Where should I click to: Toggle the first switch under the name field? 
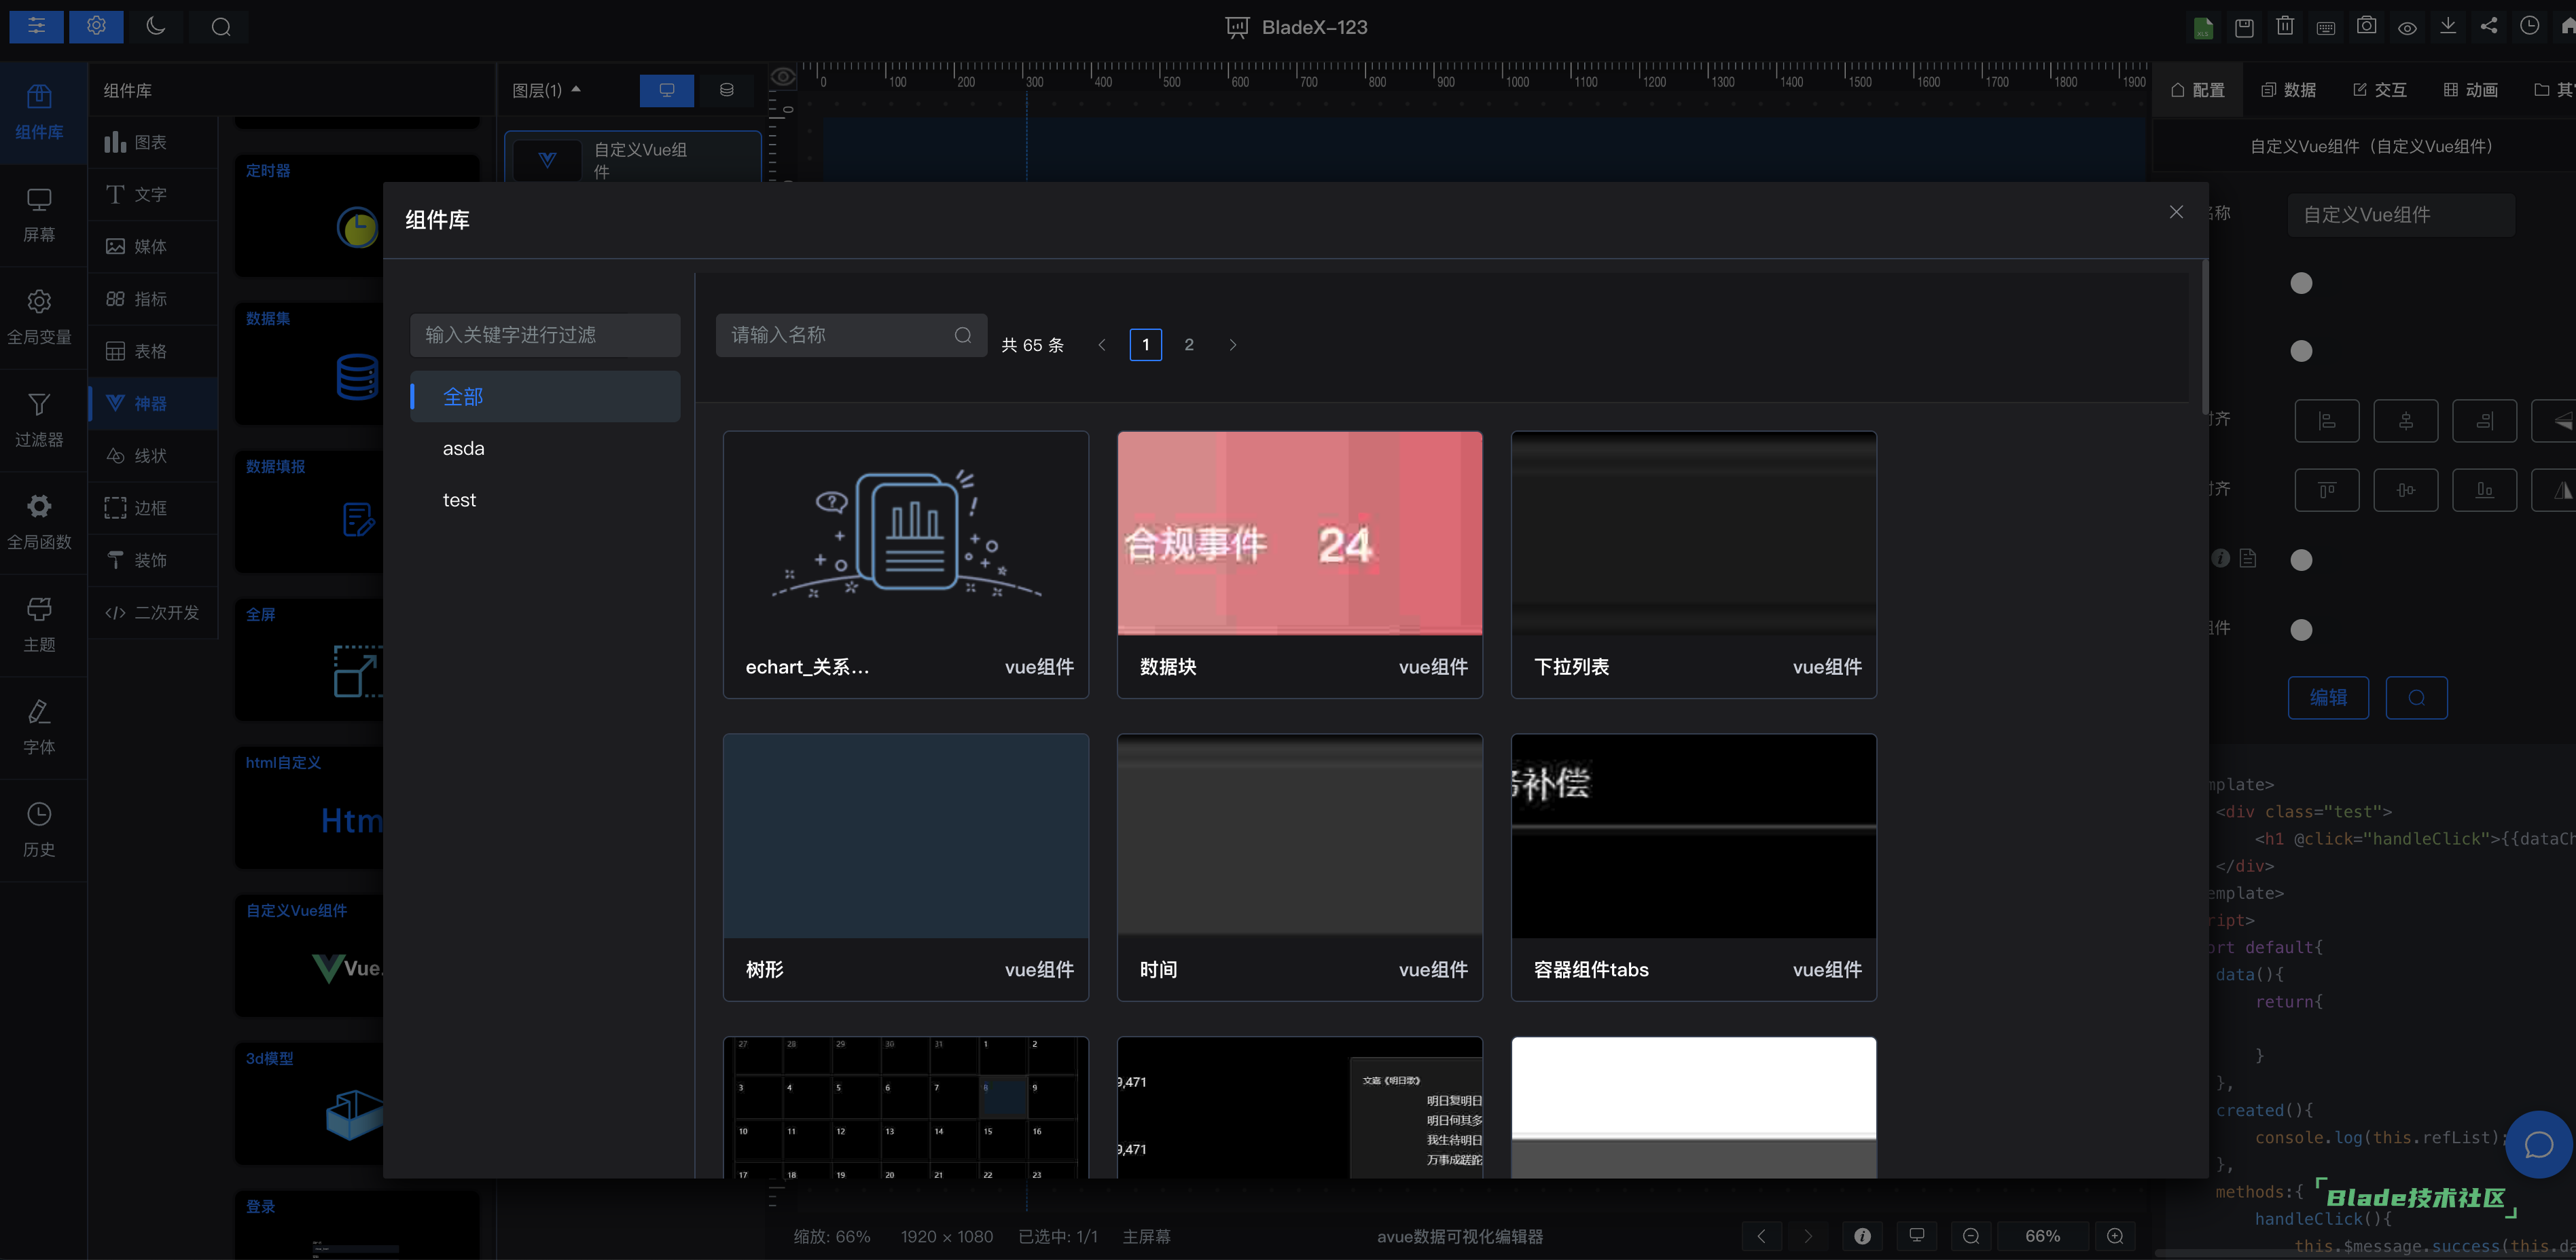tap(2301, 284)
